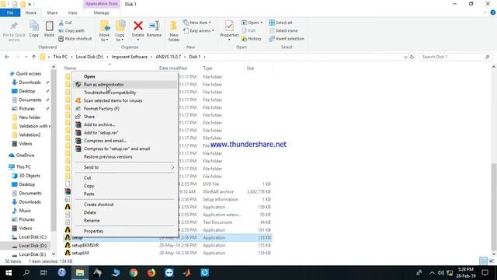Click Copy path in ribbon
497x280 pixels.
[x=71, y=30]
